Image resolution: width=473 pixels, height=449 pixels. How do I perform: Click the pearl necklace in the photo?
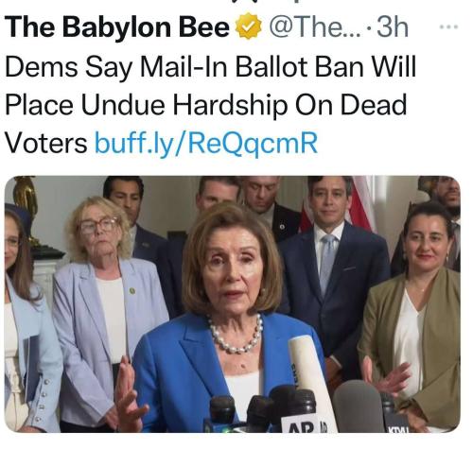pos(236,335)
